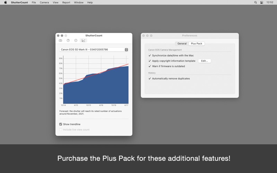Close the ShutterCount window

pos(58,36)
